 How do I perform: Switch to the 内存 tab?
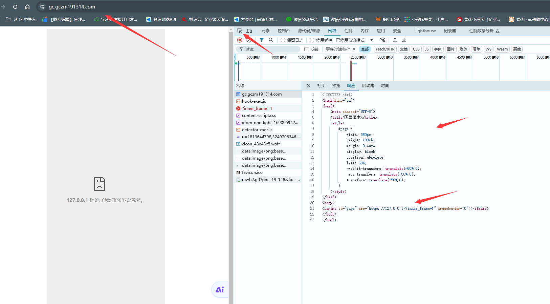tap(365, 31)
